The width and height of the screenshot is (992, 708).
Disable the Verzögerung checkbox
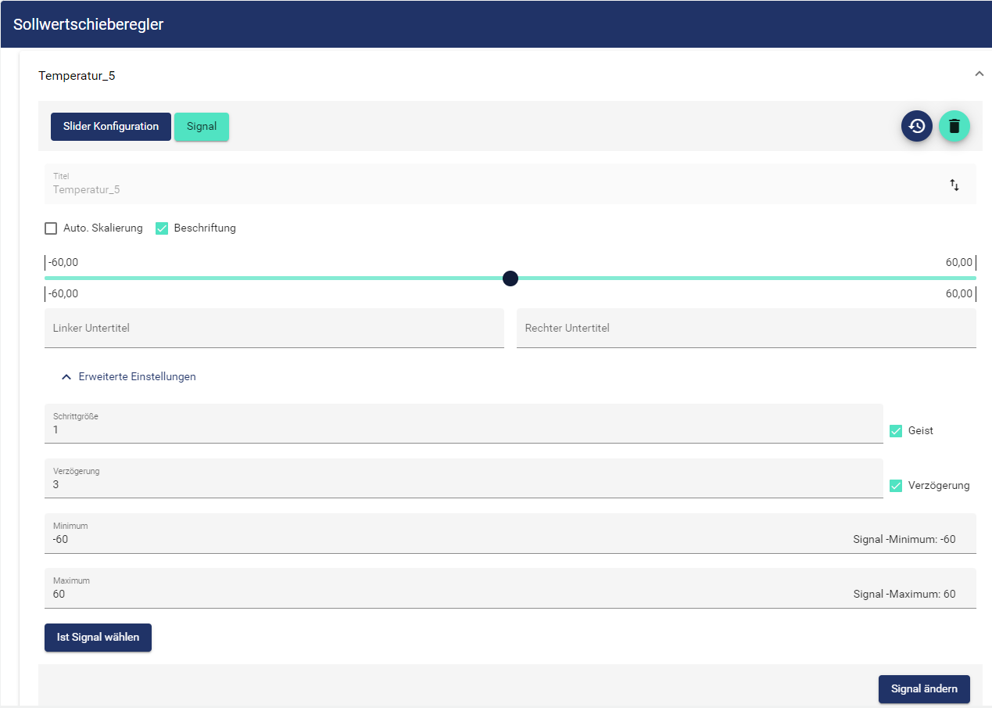click(x=896, y=486)
